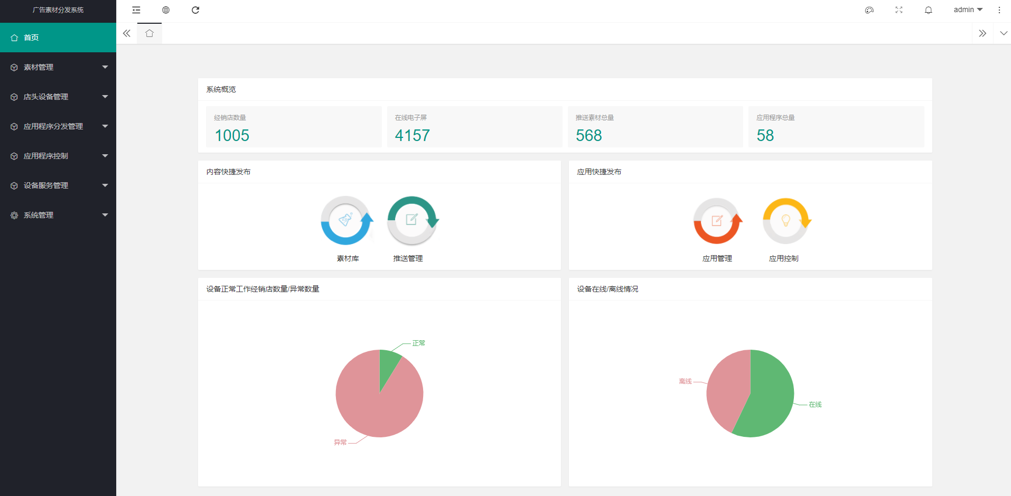Click the arrow beside 设备服务管理
The image size is (1011, 496).
click(105, 185)
